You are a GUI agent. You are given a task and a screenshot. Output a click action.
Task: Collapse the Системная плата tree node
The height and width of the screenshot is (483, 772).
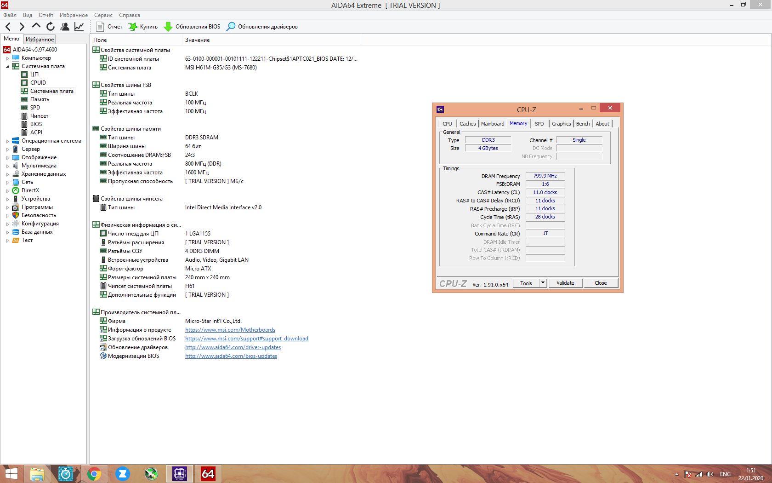point(7,67)
